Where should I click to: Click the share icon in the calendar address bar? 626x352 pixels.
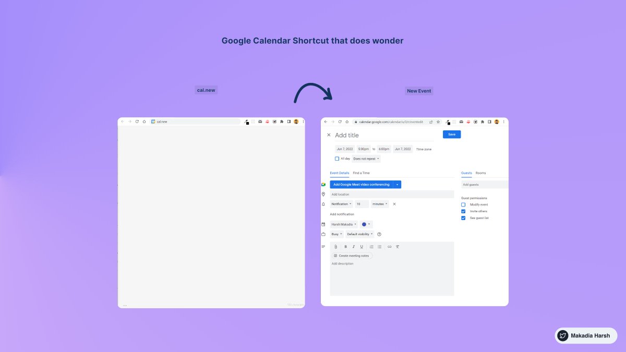coord(431,122)
